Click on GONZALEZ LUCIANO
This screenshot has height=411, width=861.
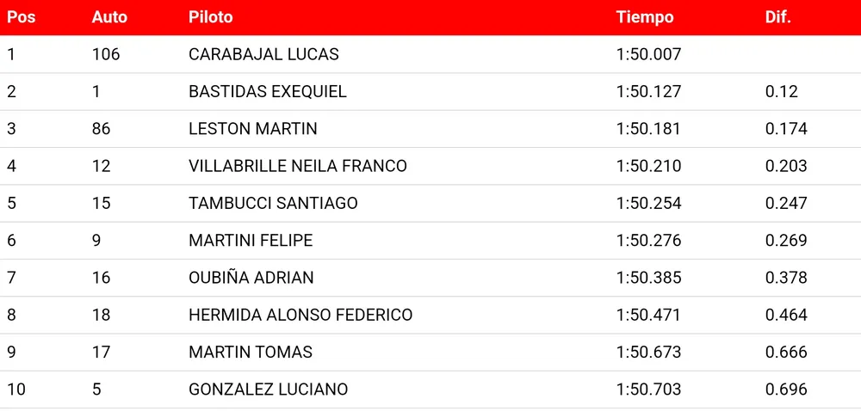pos(269,390)
